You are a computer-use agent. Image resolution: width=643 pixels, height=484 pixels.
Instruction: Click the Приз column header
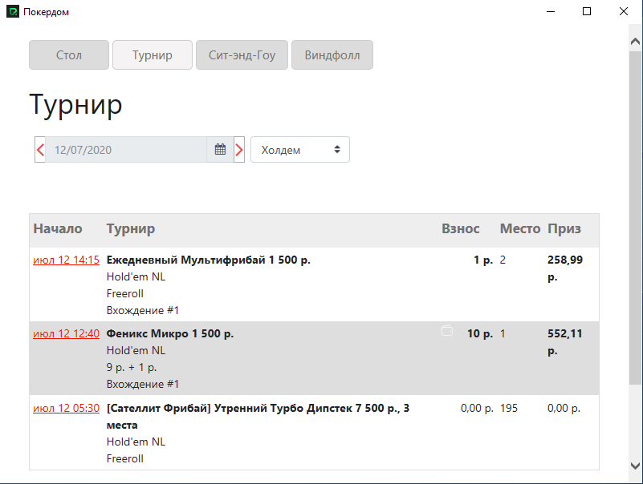(564, 228)
